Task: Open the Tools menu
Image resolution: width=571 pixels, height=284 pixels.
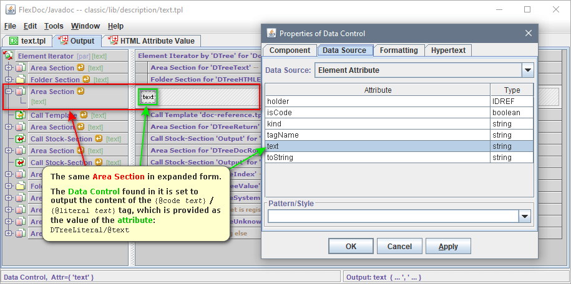Action: click(54, 26)
